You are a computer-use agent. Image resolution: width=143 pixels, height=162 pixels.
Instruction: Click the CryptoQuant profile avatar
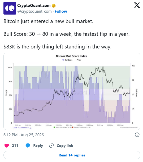(10, 8)
